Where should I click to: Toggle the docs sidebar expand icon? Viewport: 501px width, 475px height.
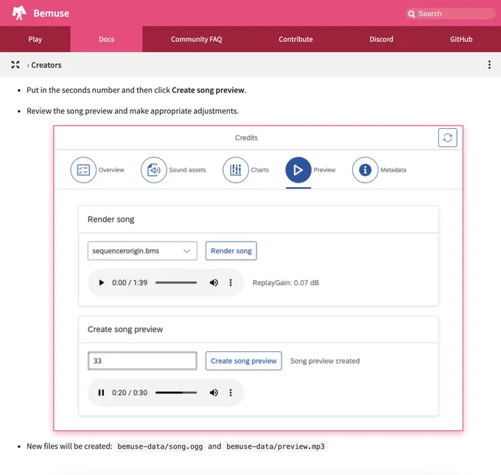coord(15,65)
